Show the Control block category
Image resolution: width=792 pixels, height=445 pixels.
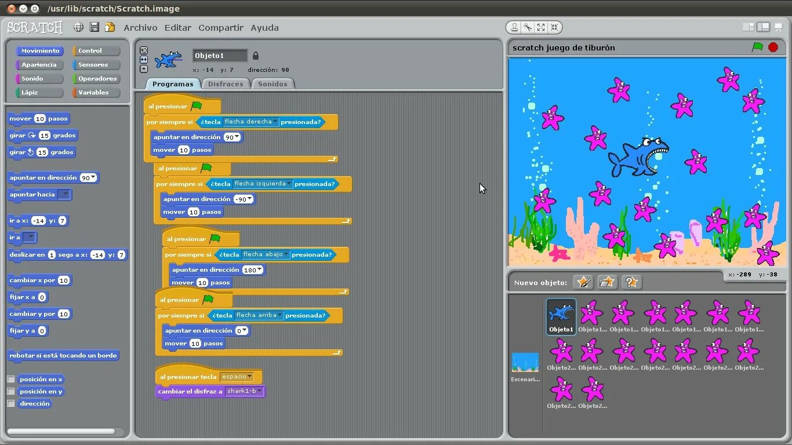click(96, 51)
